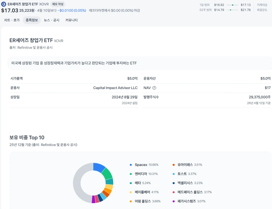Select the 메타 holding label
272x209 pixels.
click(138, 183)
